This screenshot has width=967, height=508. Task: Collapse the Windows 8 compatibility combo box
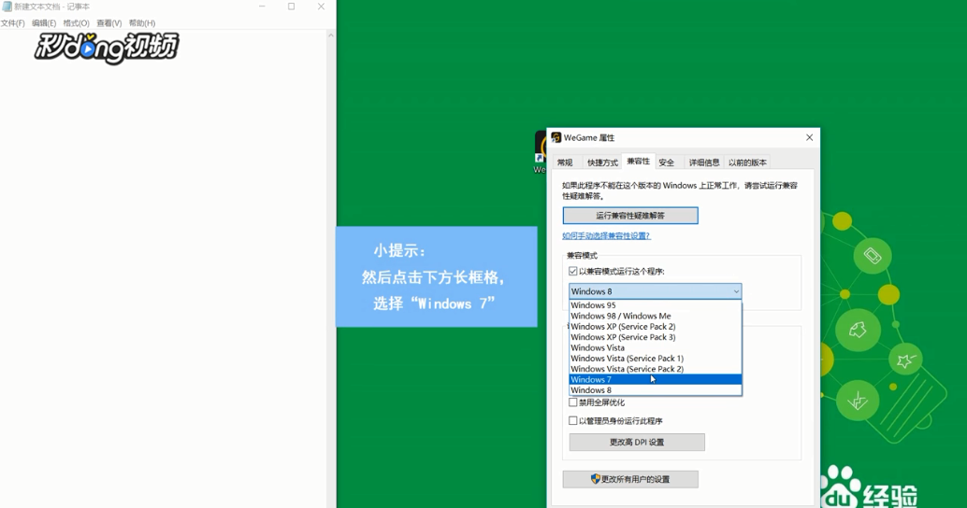[x=655, y=291]
